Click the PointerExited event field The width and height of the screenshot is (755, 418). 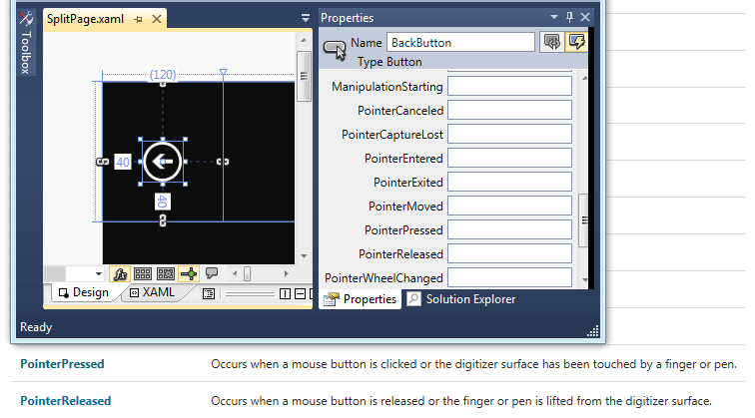click(509, 183)
